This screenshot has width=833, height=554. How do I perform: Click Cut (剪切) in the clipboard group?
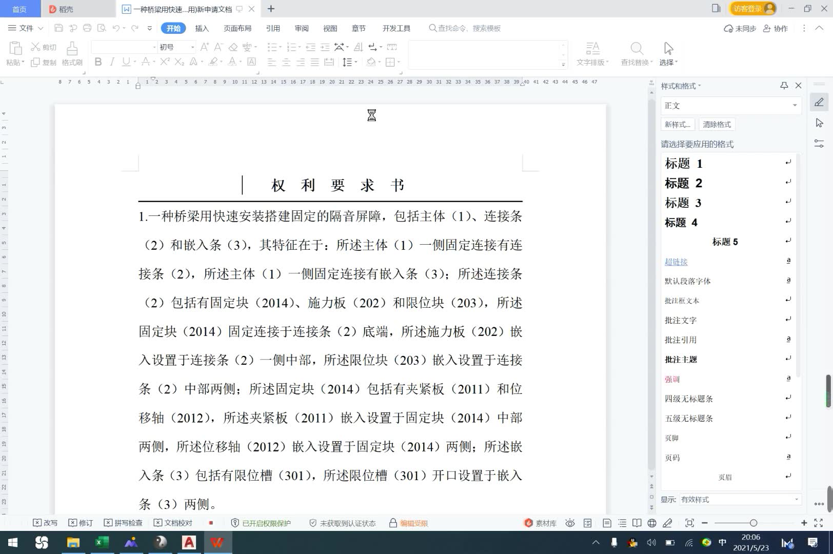pos(44,47)
